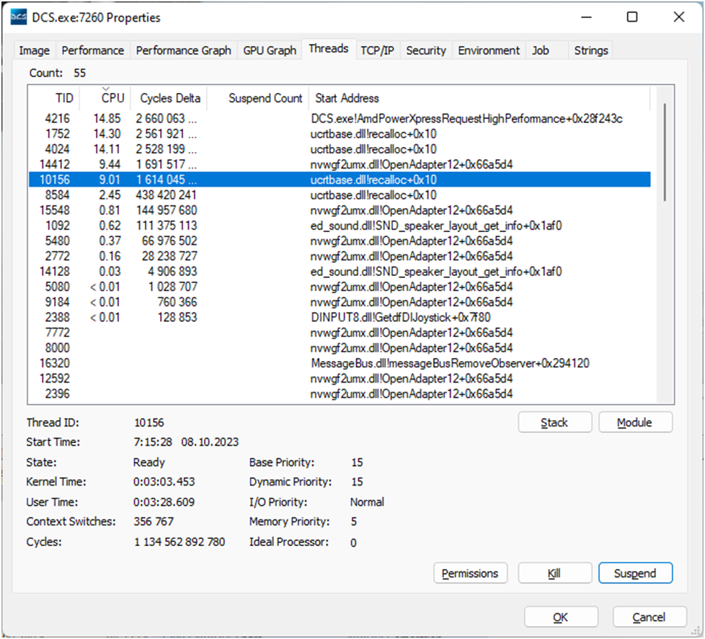Sort by Cycles Delta column header
The image size is (705, 639).
pos(169,98)
